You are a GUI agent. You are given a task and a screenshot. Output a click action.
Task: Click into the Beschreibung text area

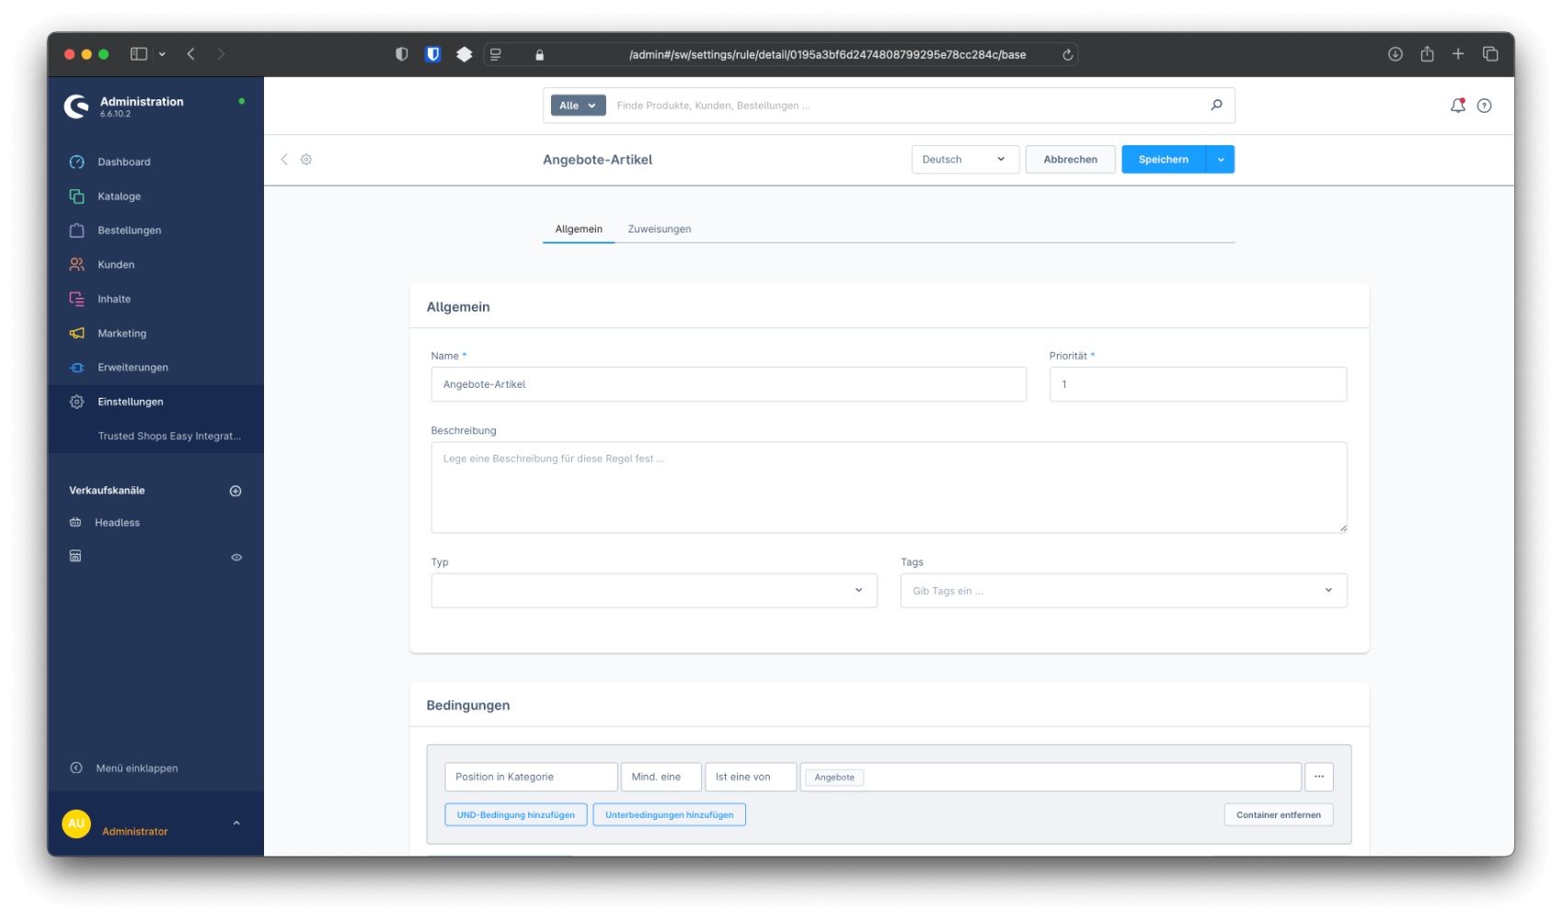coord(888,487)
